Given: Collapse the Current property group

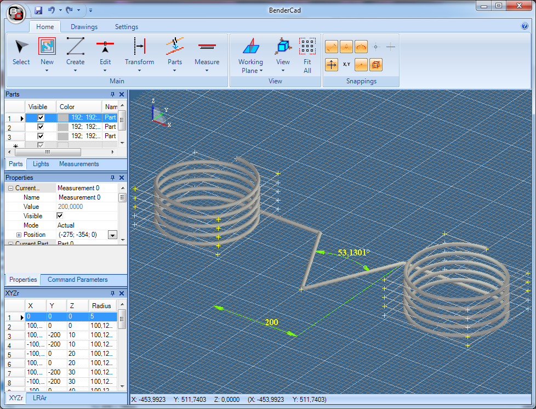Looking at the screenshot, I should click(10, 188).
